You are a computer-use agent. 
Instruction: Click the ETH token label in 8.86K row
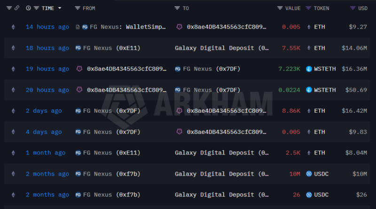click(x=320, y=111)
